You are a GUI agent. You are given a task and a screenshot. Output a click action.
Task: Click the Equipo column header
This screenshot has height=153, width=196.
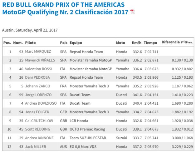tap(76, 43)
